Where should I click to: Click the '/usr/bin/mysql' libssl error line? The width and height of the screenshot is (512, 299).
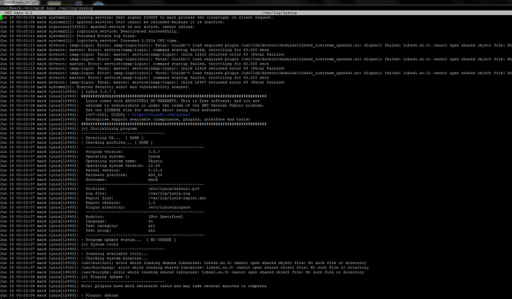coord(225,268)
